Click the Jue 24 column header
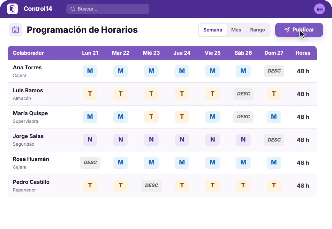The height and width of the screenshot is (229, 332). click(x=182, y=53)
